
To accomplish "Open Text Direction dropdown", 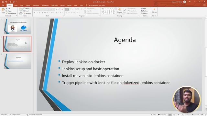I will pyautogui.click(x=90, y=8).
